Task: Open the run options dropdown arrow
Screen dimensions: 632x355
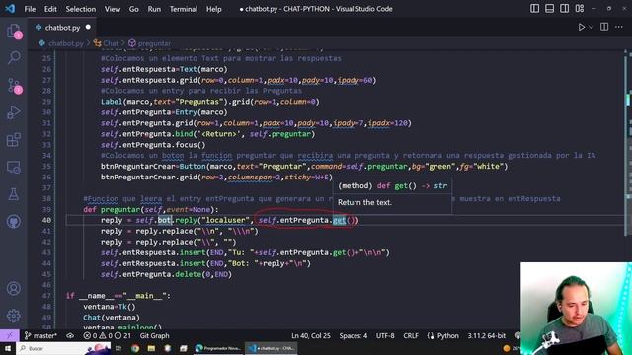Action: [591, 27]
